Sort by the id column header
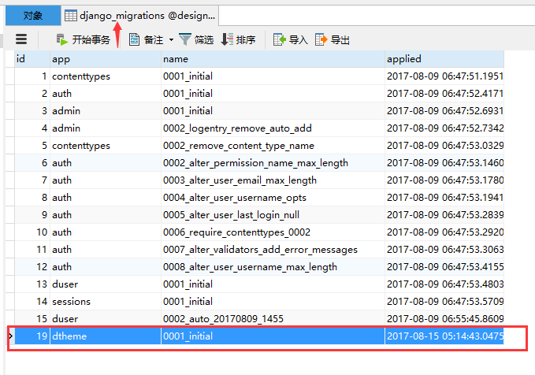This screenshot has height=375, width=535. (32, 59)
